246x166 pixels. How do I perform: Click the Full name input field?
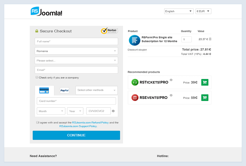76,41
